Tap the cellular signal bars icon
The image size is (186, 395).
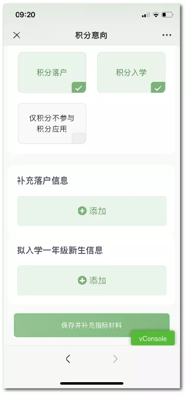point(146,15)
